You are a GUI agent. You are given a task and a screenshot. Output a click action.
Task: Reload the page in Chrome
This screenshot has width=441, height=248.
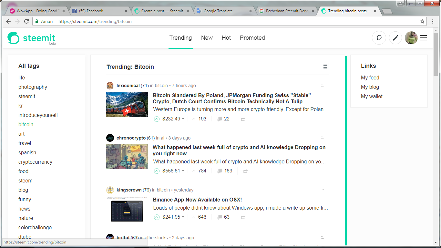26,21
